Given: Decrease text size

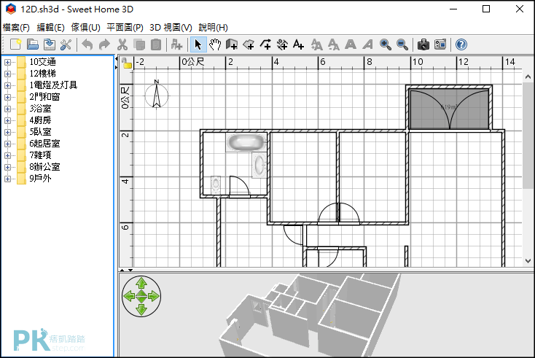Looking at the screenshot, I should 333,44.
